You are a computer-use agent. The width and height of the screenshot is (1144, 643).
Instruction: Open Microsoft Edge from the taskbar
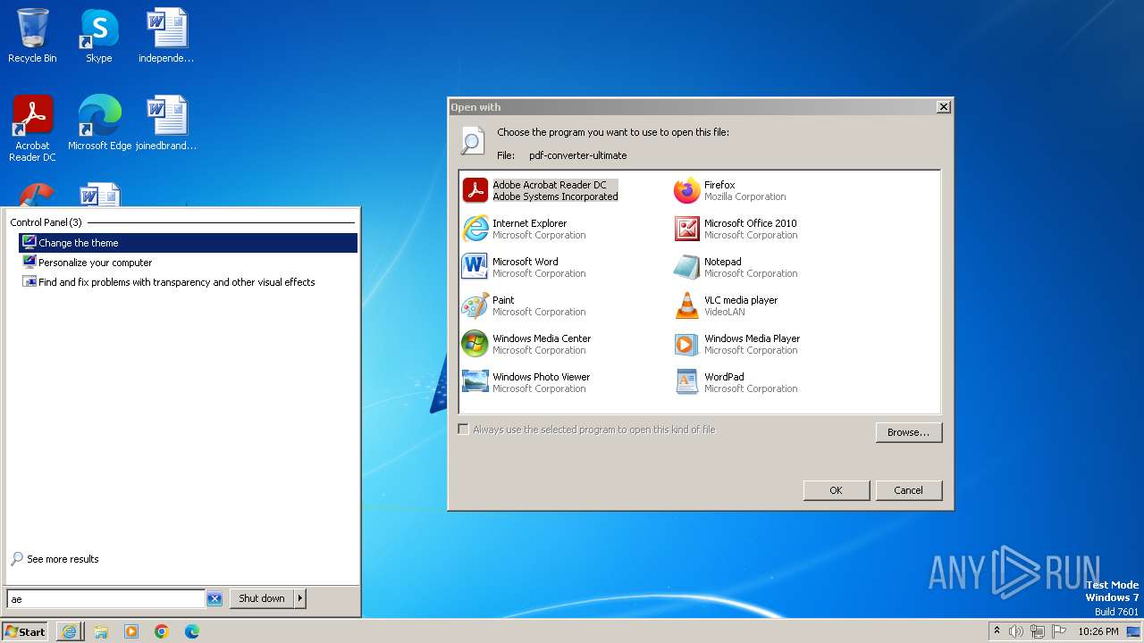[x=192, y=631]
